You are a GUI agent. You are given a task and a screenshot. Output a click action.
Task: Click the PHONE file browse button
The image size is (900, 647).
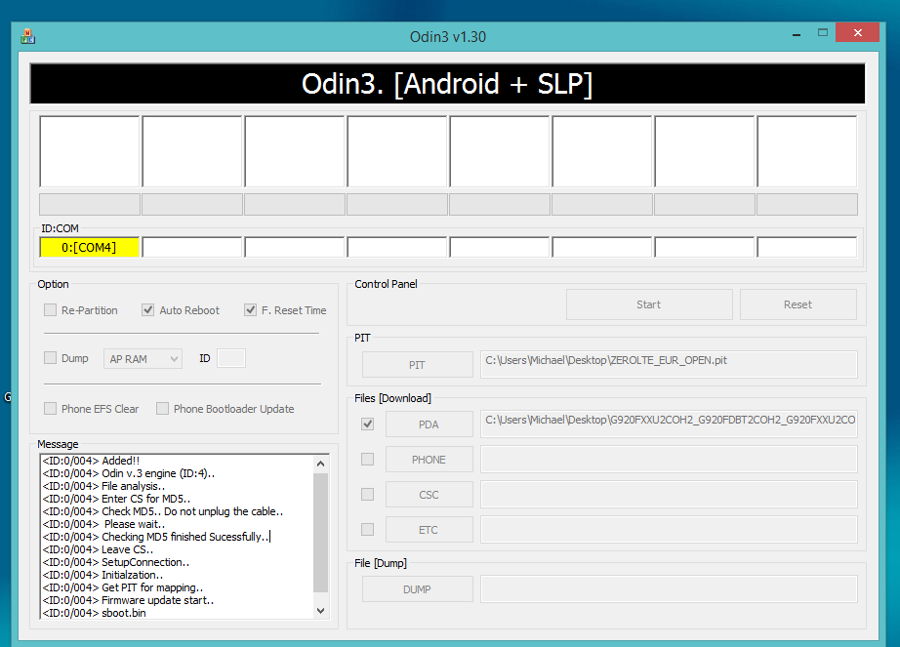click(x=429, y=460)
